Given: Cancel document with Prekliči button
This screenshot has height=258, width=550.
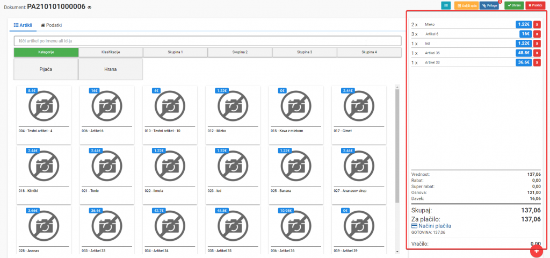Looking at the screenshot, I should pyautogui.click(x=535, y=5).
